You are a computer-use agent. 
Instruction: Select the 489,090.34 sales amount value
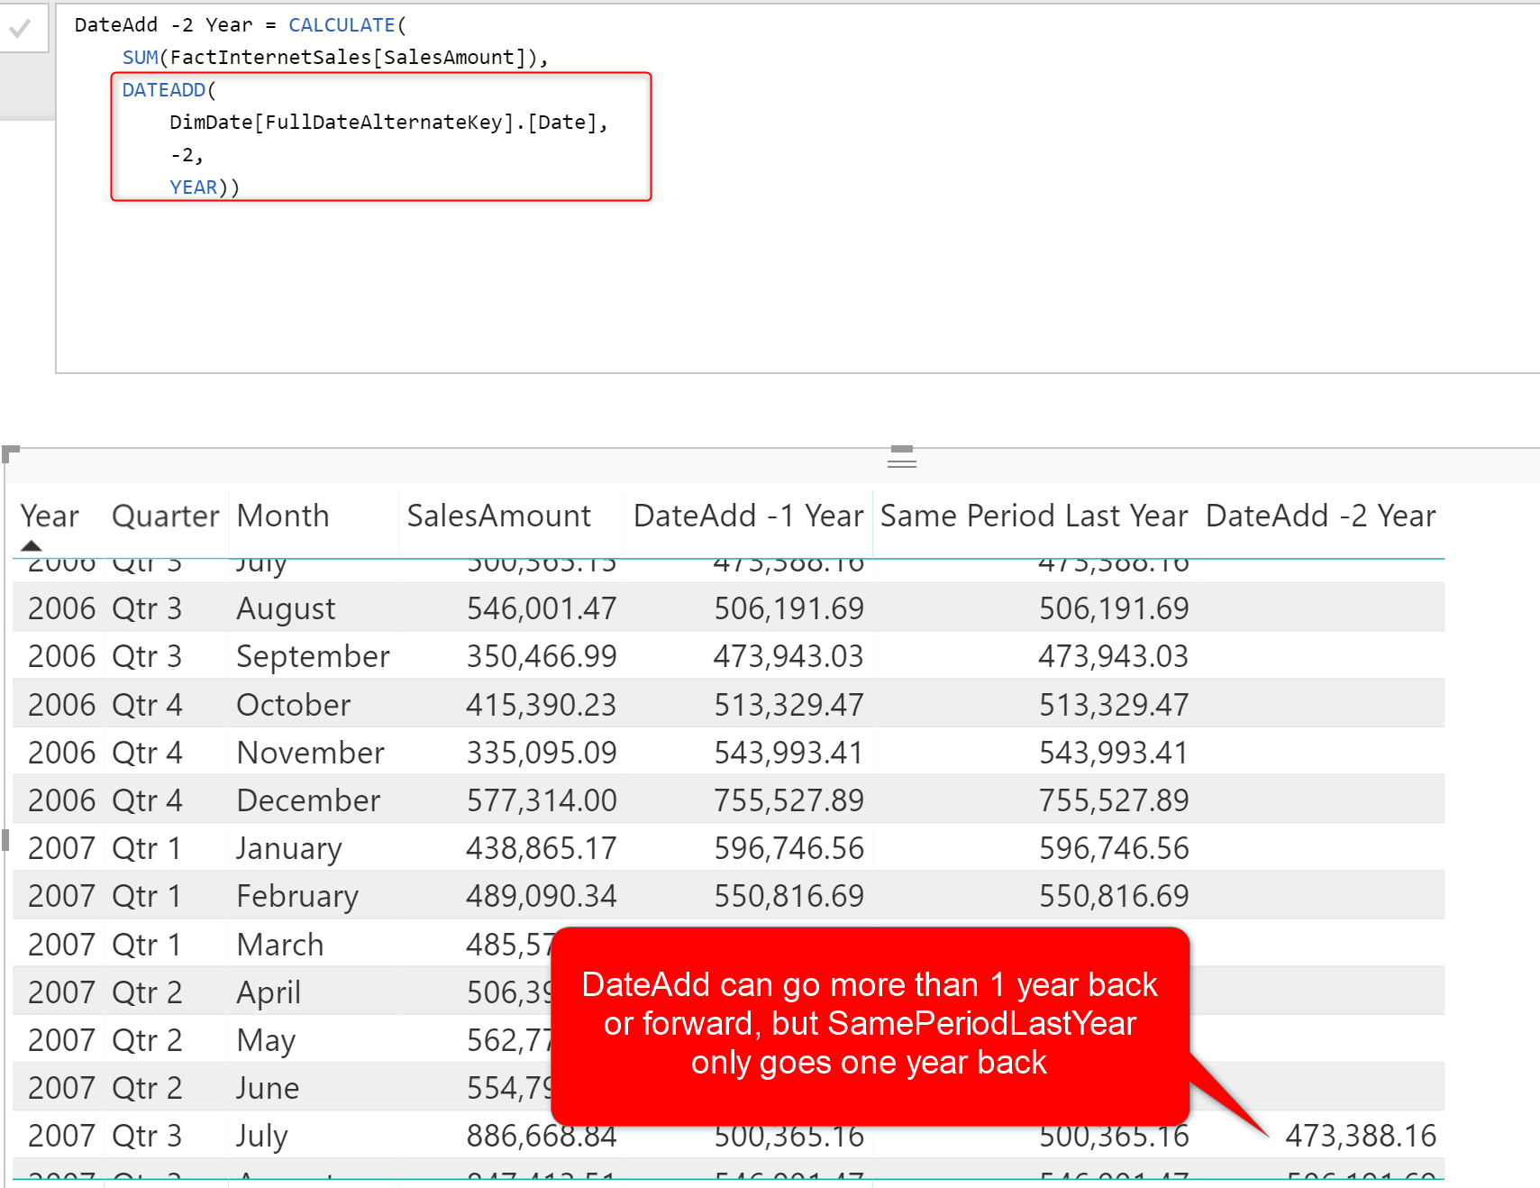(542, 896)
